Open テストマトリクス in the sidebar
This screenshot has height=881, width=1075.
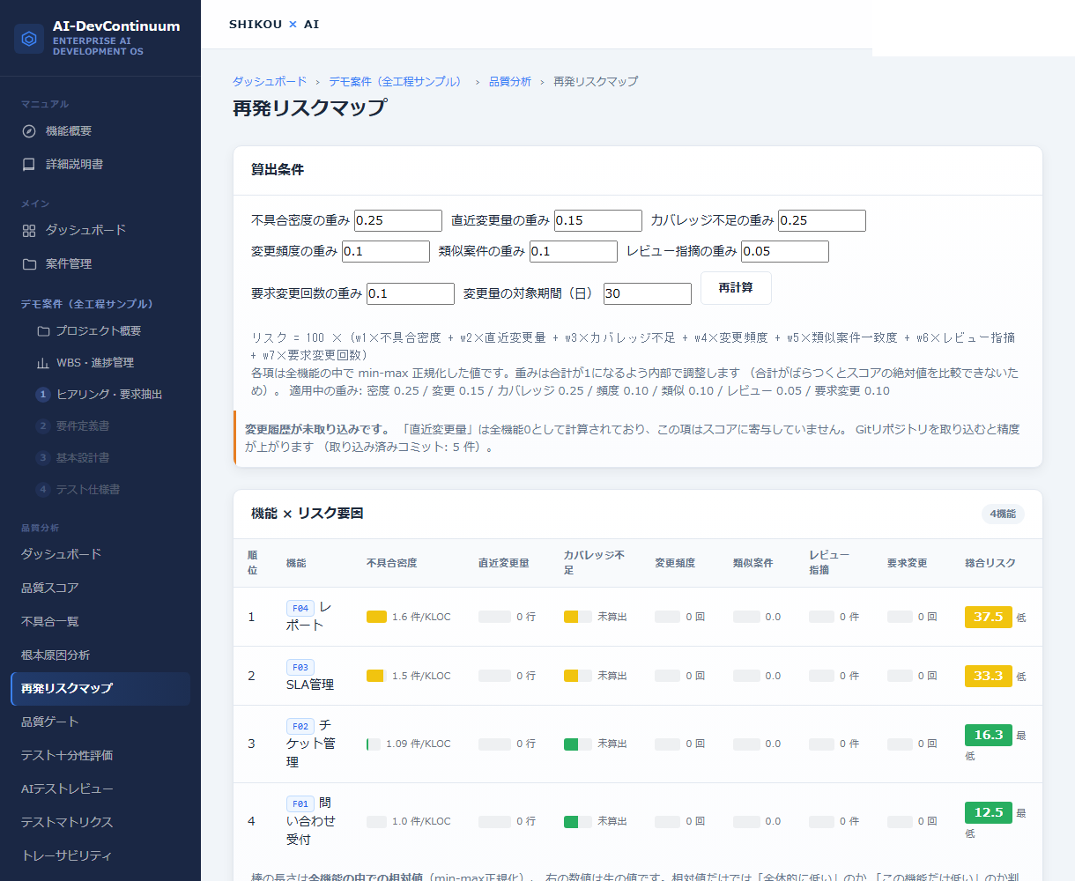tap(100, 823)
